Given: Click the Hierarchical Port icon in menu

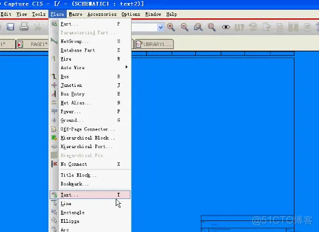Looking at the screenshot, I should coord(54,146).
